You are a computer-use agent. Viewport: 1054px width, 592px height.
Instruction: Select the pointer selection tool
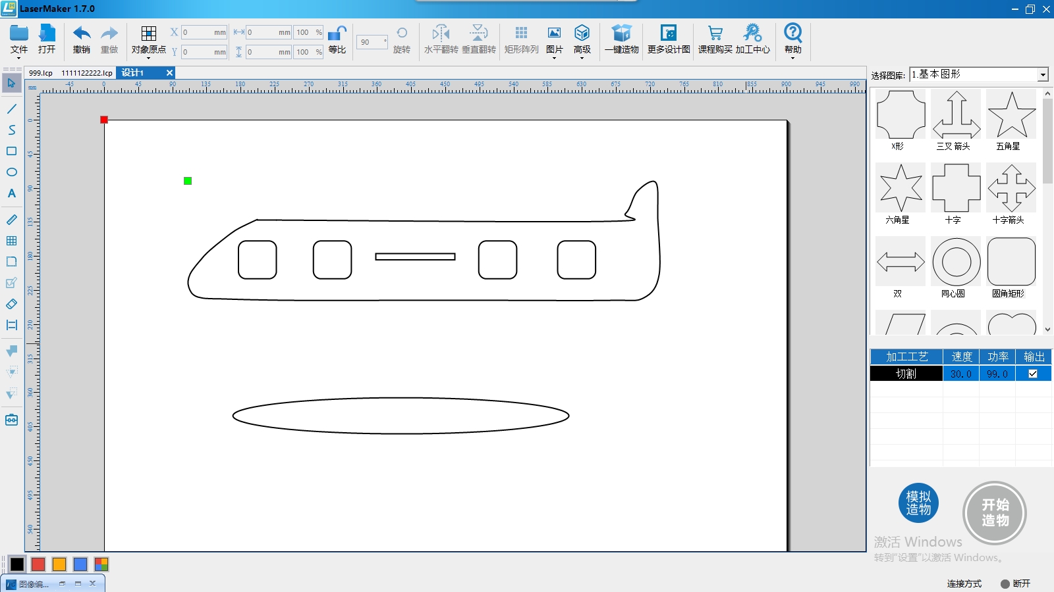click(11, 83)
